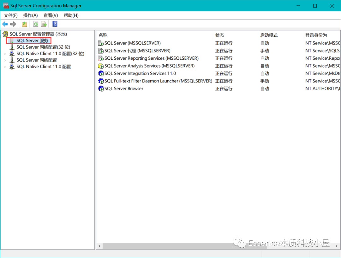
Task: Click the SQL Server 服务 tree icon
Action: coord(12,41)
